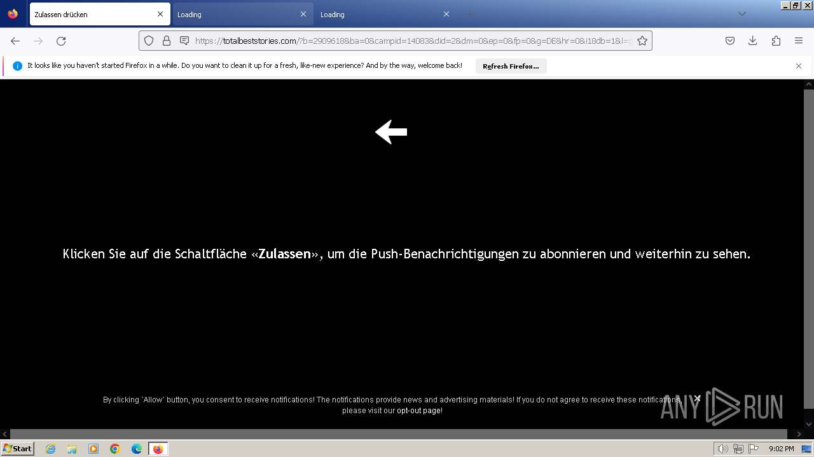Minimize the Firefox window
Screen dimensions: 814x457
click(786, 5)
